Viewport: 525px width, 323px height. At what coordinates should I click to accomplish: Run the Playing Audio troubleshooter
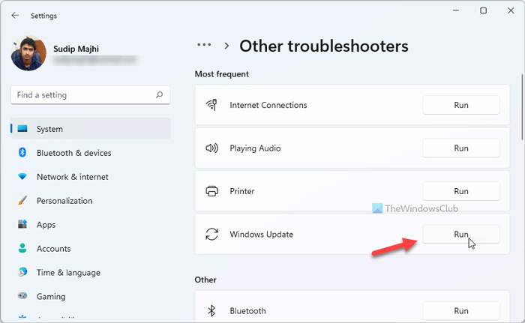pyautogui.click(x=461, y=148)
